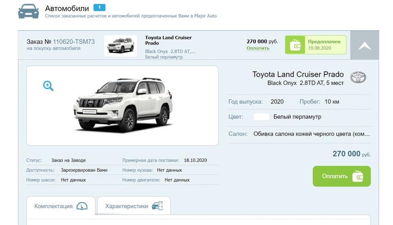393x225 pixels.
Task: Click the car icon beside Автомобили heading
Action: [x=29, y=11]
